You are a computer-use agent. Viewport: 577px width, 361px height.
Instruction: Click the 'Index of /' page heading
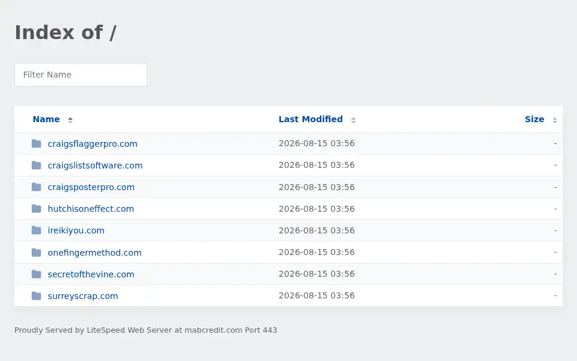[x=66, y=32]
